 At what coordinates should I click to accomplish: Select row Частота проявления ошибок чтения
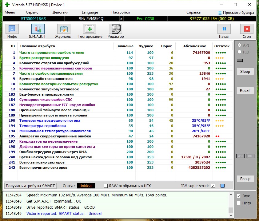[x=118, y=53]
